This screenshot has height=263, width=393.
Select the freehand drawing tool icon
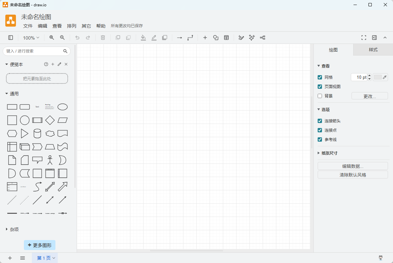[x=241, y=38]
